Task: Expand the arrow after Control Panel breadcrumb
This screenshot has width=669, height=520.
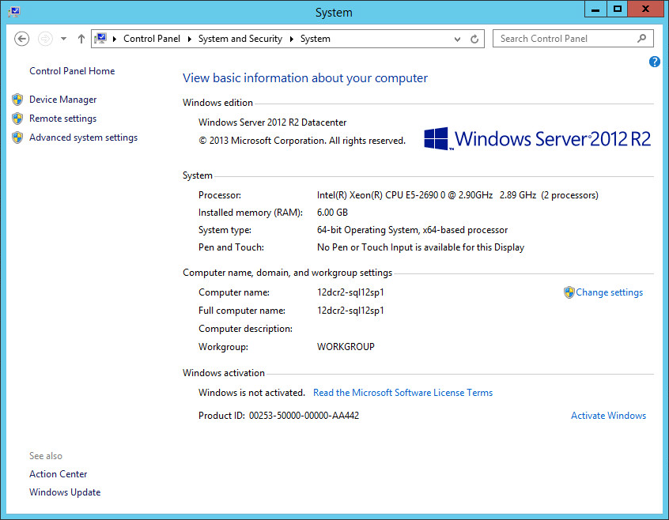Action: [190, 39]
